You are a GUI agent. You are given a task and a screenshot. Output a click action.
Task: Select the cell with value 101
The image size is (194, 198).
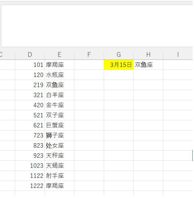click(x=30, y=65)
